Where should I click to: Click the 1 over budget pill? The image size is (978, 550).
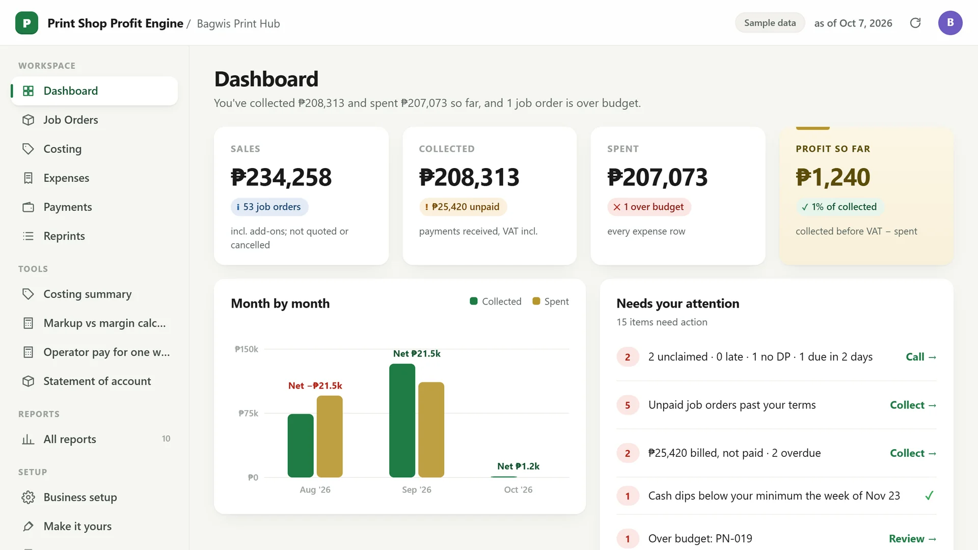point(648,207)
